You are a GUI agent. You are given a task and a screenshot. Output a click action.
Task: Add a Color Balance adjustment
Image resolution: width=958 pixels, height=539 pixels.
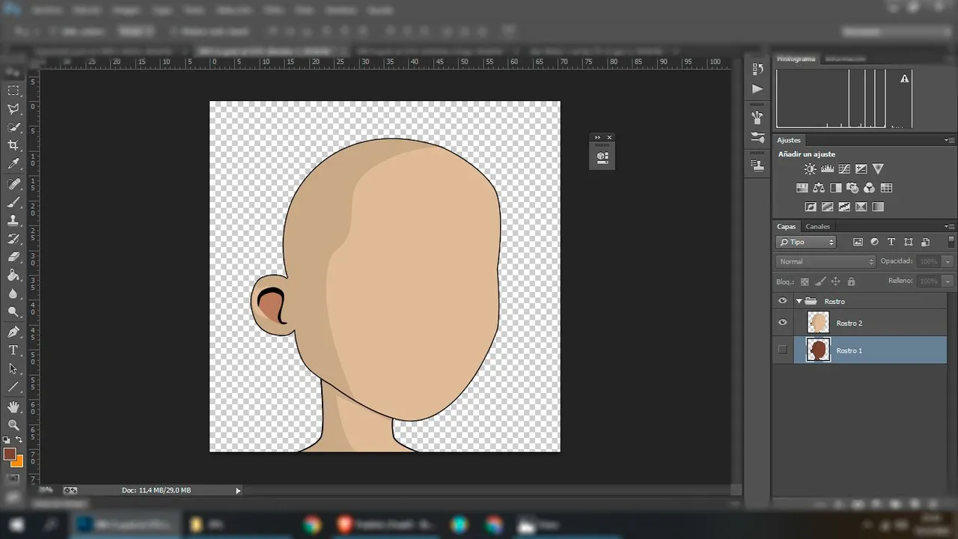point(819,188)
